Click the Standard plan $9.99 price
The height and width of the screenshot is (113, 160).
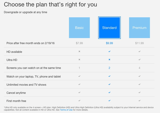click(x=109, y=43)
